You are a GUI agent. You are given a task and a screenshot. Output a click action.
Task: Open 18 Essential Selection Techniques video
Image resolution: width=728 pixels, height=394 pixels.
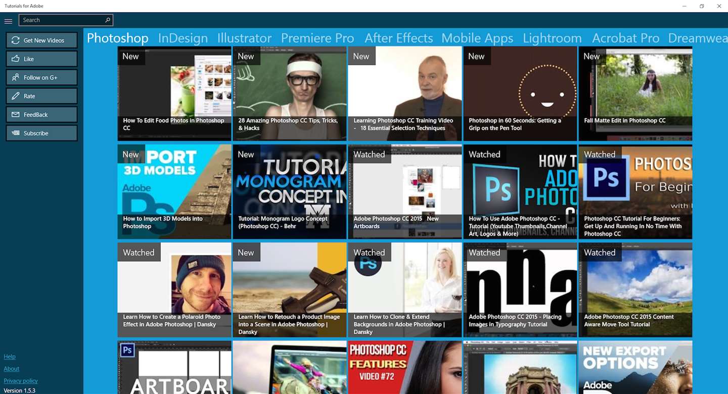pos(405,93)
